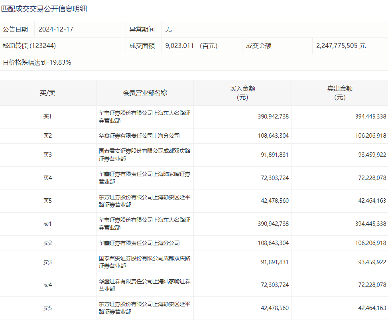The height and width of the screenshot is (320, 388).
Task: Click the 卖出金额 column header
Action: click(x=339, y=93)
